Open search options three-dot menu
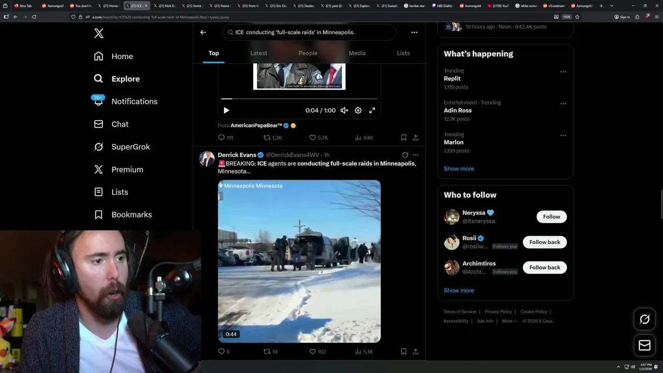The height and width of the screenshot is (373, 663). pyautogui.click(x=414, y=32)
